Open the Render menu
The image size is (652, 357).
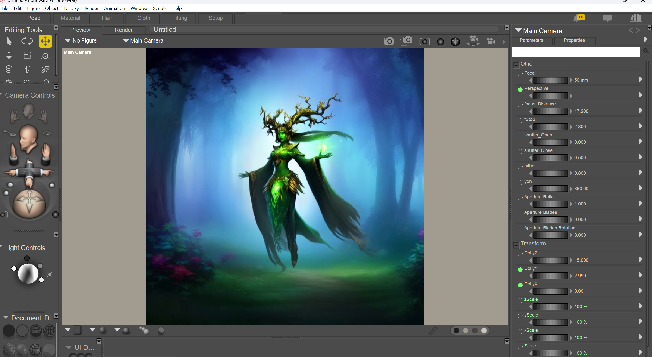point(91,8)
